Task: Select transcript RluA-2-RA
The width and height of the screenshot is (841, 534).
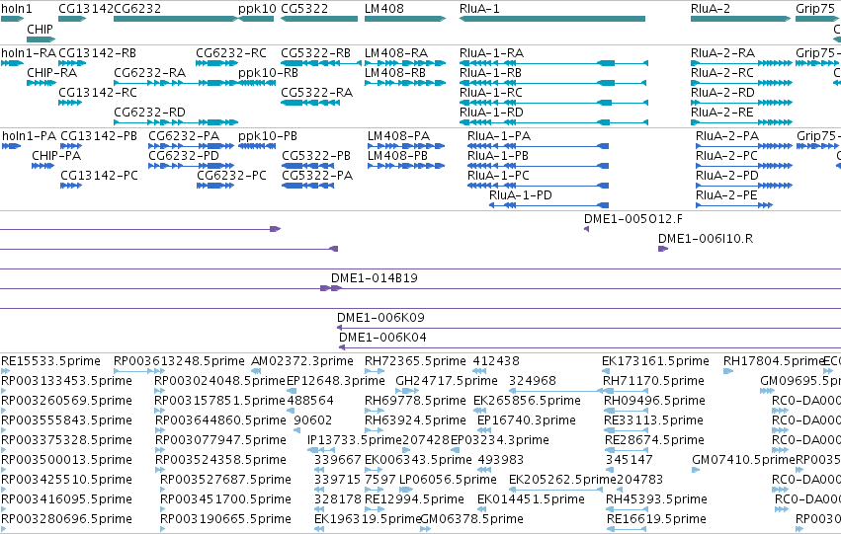Action: pyautogui.click(x=723, y=53)
